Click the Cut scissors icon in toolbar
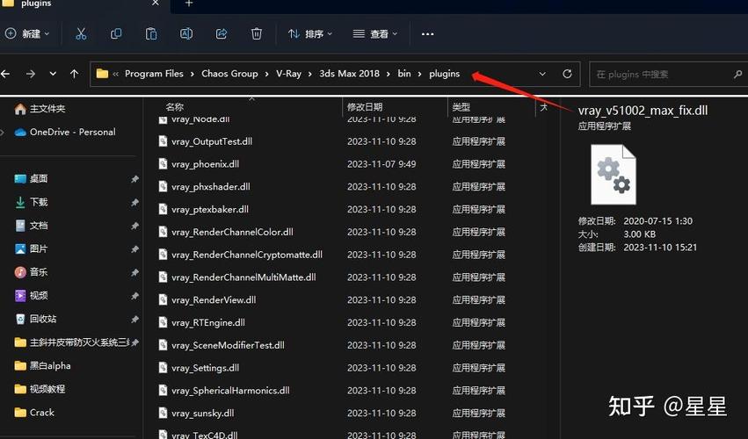748x439 pixels. (81, 33)
